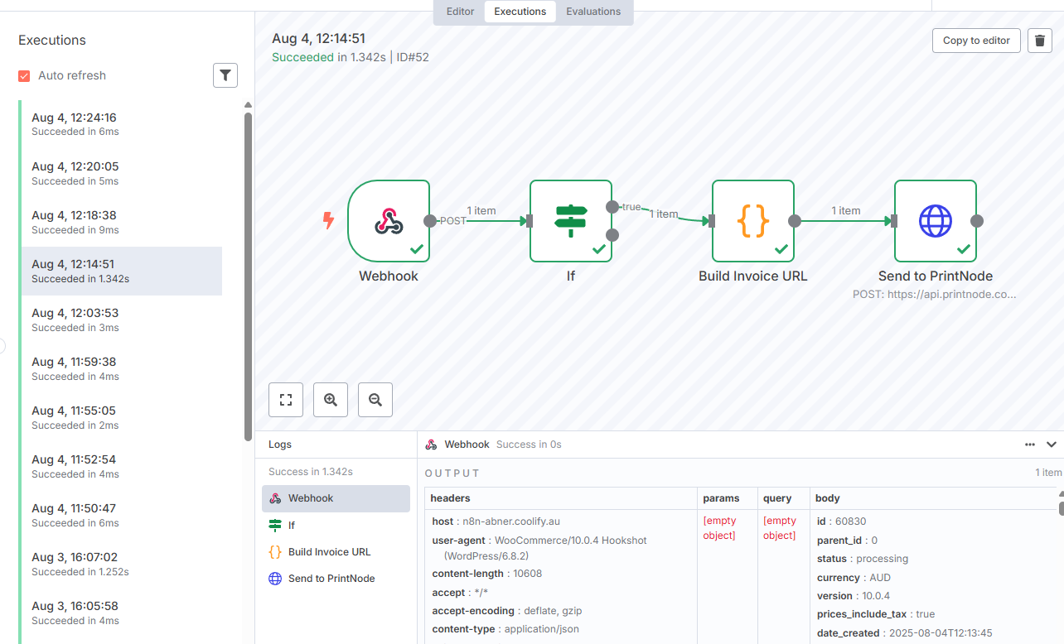Select Send to PrintNode in the logs list
Viewport: 1064px width, 644px height.
point(331,579)
